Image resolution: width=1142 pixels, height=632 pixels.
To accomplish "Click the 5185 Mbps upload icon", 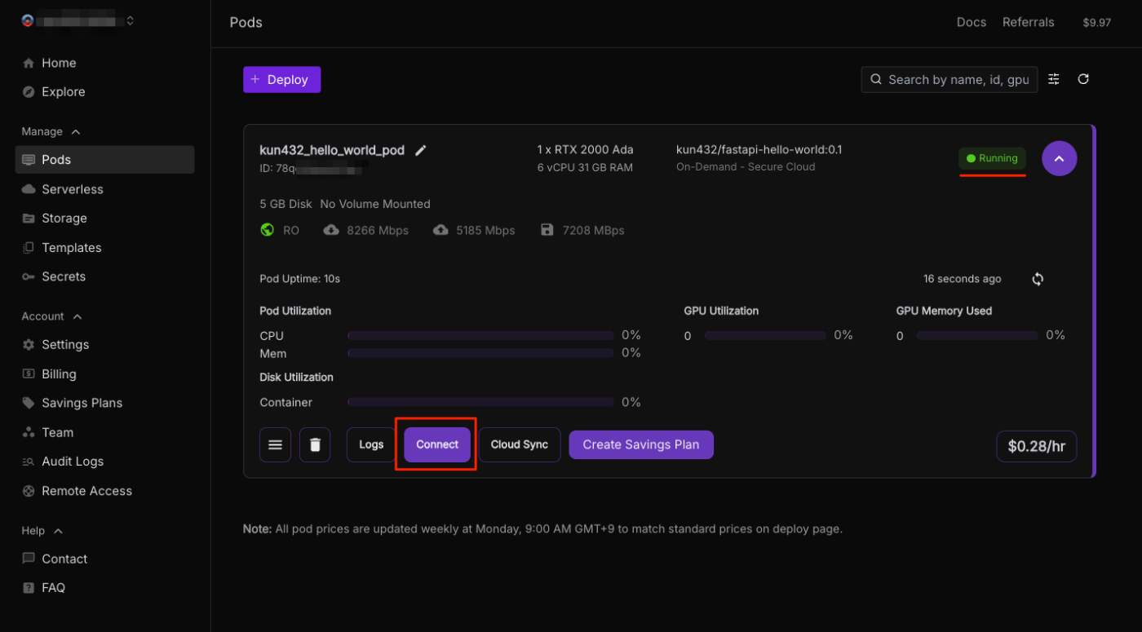I will pyautogui.click(x=440, y=230).
